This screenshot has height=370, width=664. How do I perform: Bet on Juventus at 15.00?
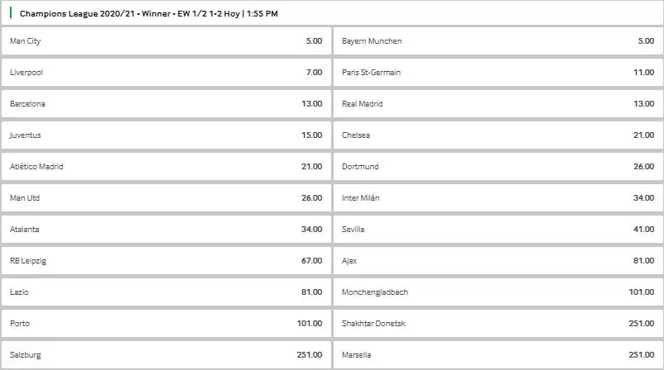[x=165, y=135]
